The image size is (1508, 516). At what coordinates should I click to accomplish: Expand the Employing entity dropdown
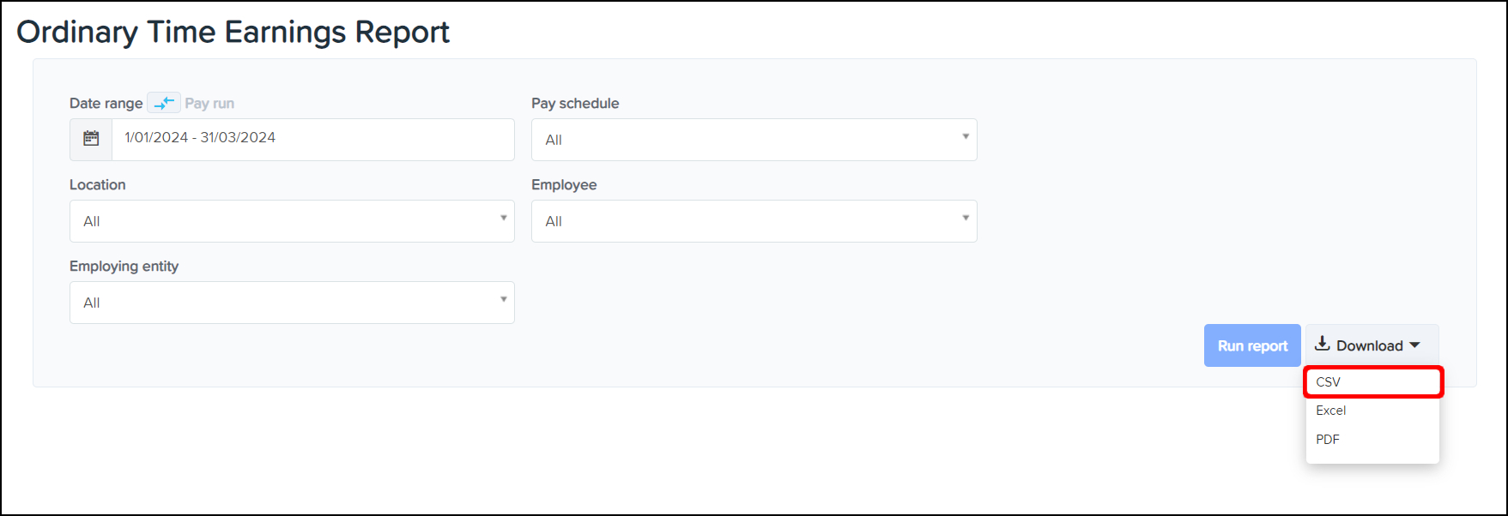(292, 303)
